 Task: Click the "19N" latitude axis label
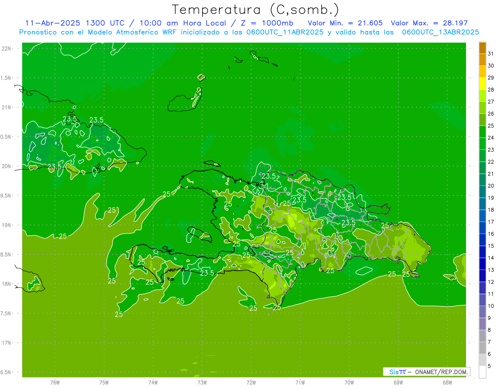(7, 225)
